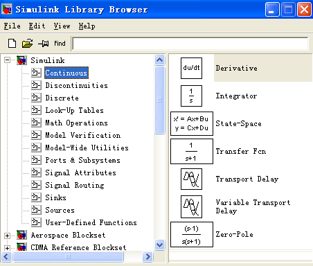Select User-Defined Functions library
The height and width of the screenshot is (266, 313).
[91, 222]
